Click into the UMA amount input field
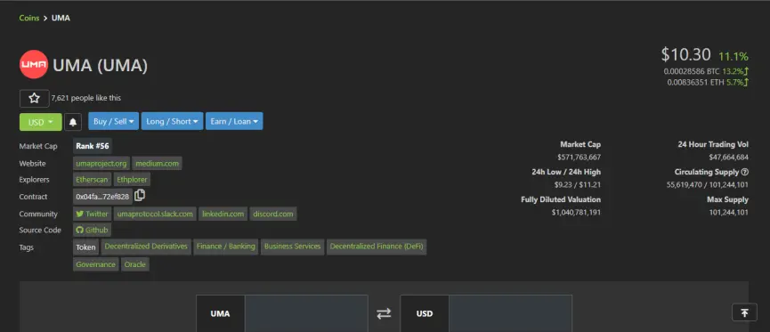 pos(306,313)
